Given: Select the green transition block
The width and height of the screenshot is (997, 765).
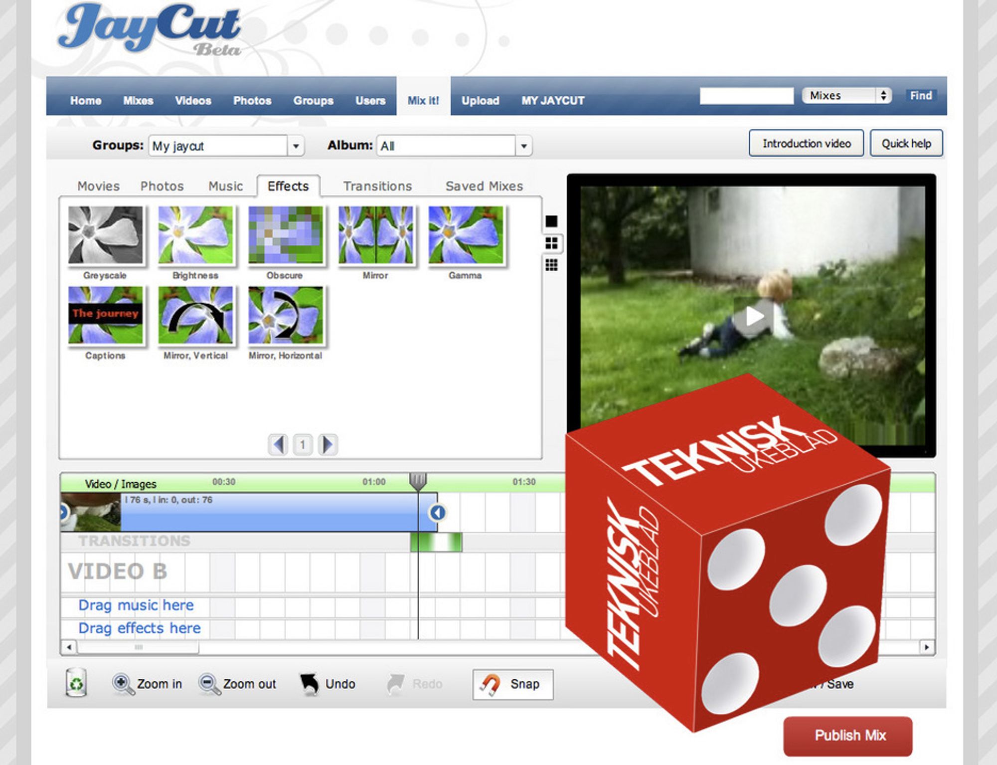Looking at the screenshot, I should pyautogui.click(x=436, y=542).
